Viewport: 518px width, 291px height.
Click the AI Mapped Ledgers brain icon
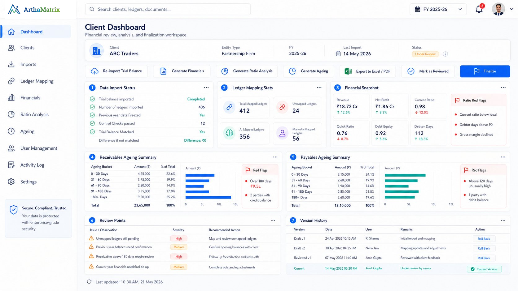(229, 133)
